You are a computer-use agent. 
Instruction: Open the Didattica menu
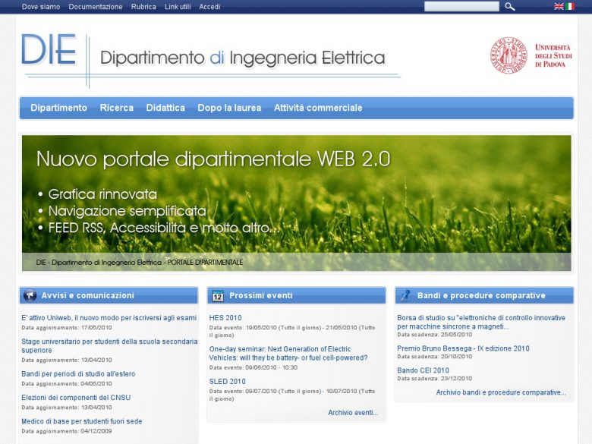coord(165,108)
